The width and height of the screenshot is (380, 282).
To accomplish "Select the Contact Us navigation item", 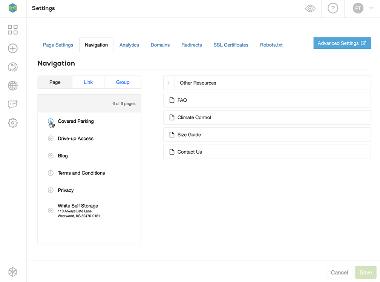I will [267, 152].
